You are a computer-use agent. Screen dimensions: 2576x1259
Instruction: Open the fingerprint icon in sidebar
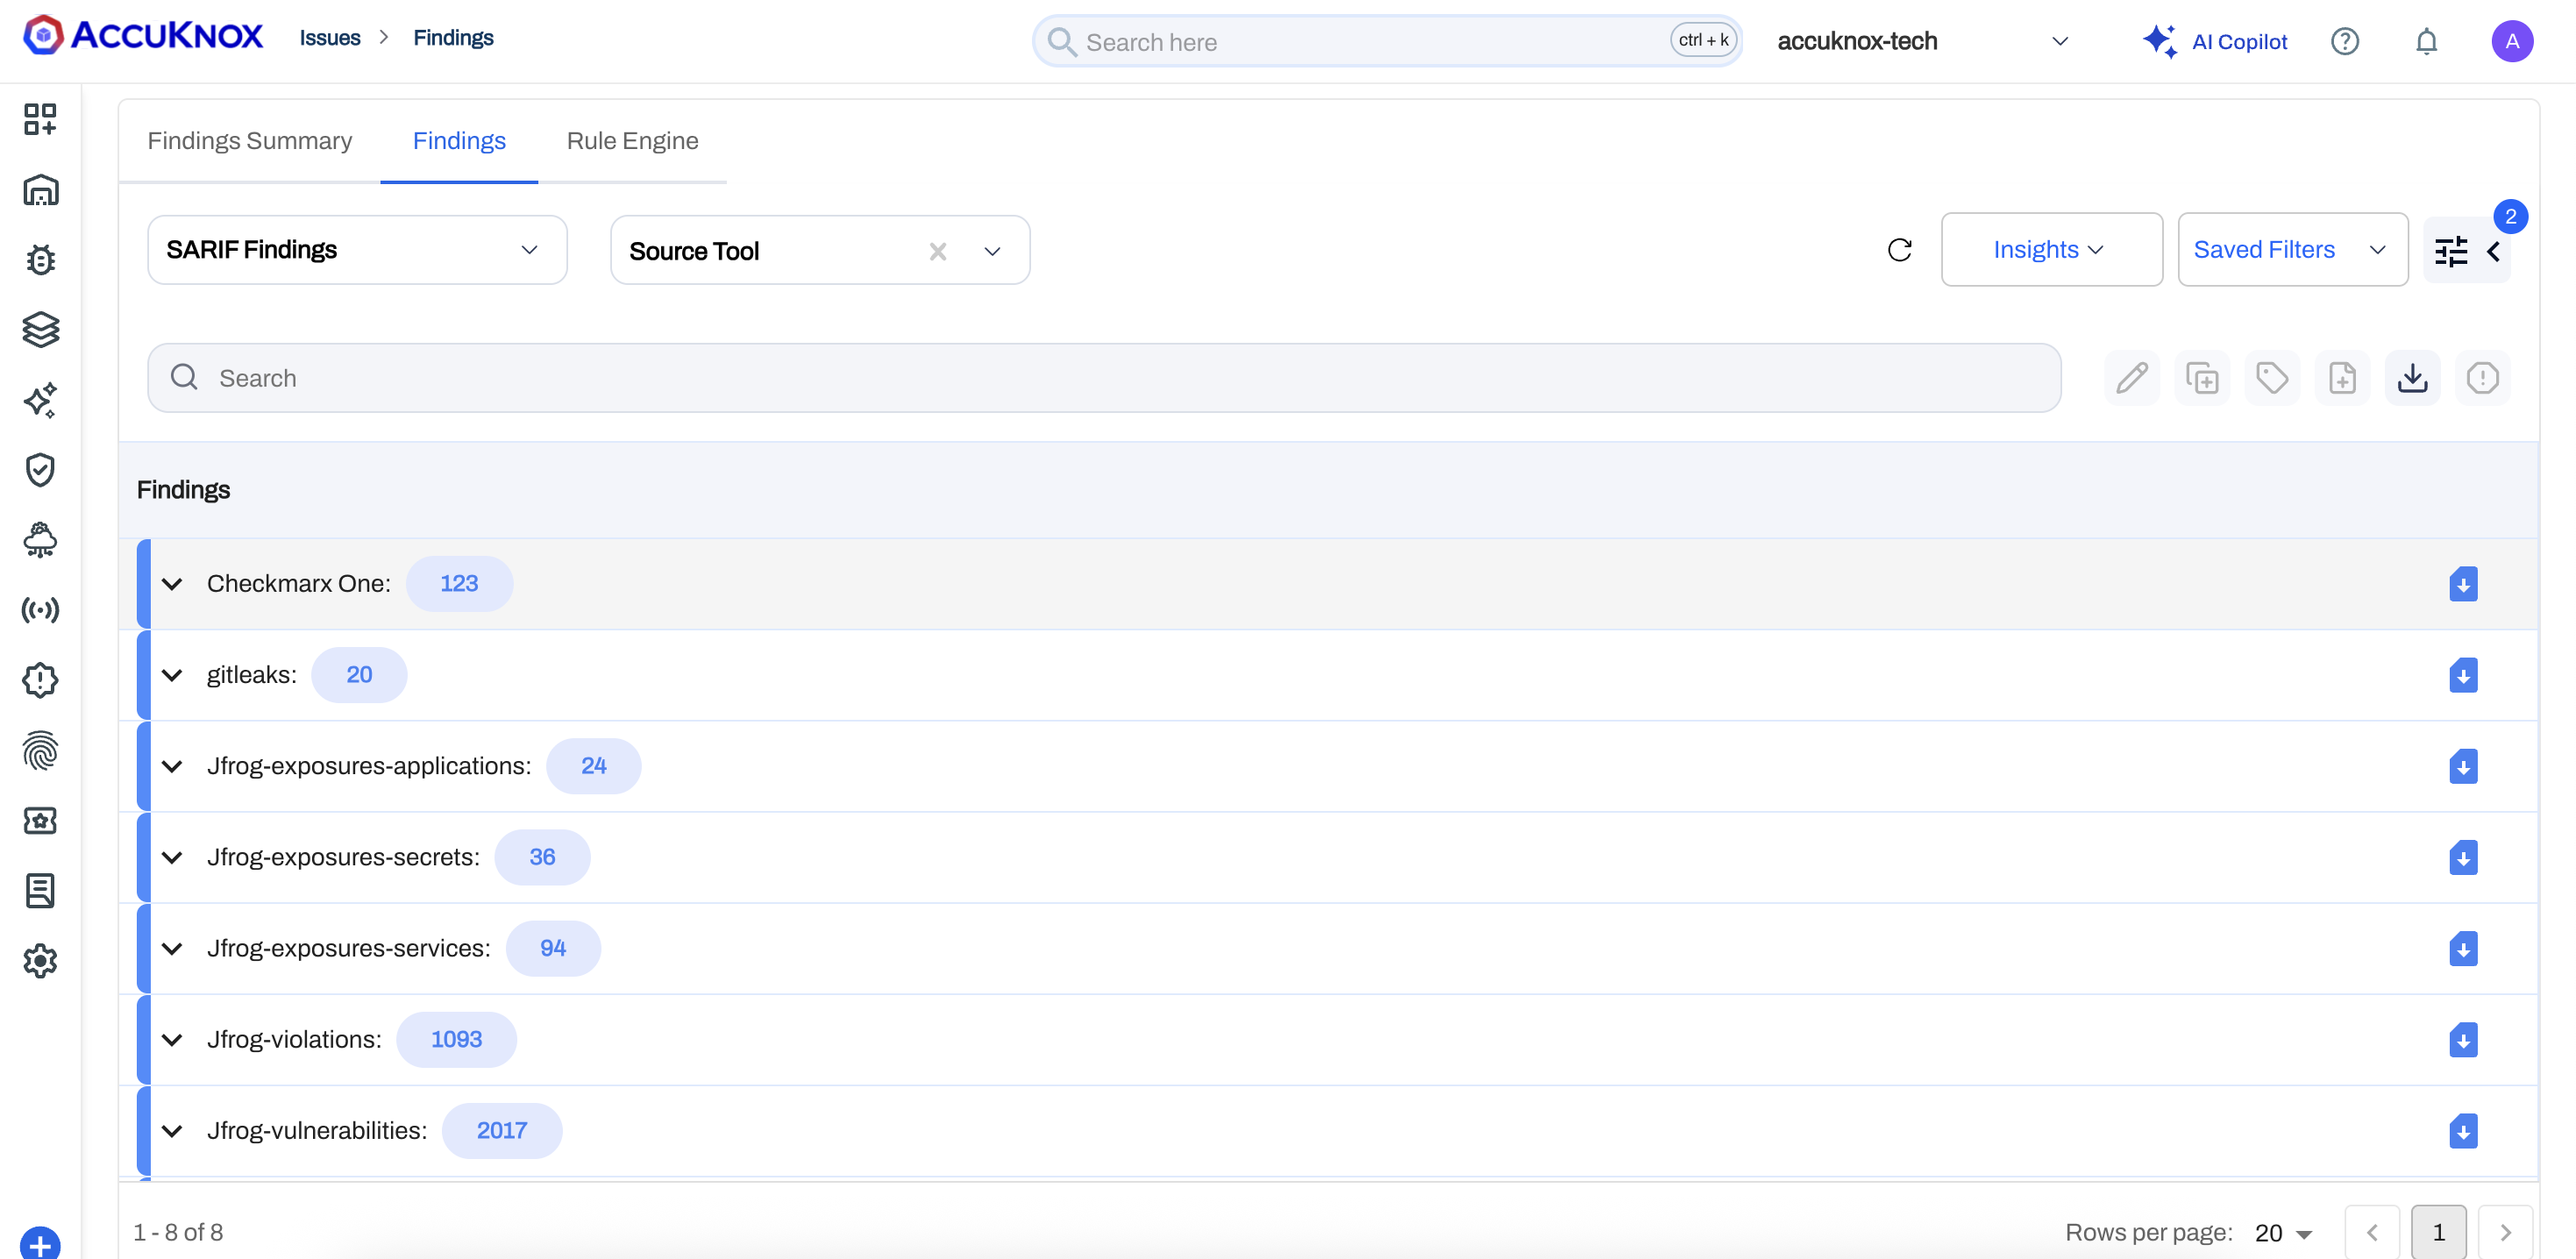(x=40, y=750)
